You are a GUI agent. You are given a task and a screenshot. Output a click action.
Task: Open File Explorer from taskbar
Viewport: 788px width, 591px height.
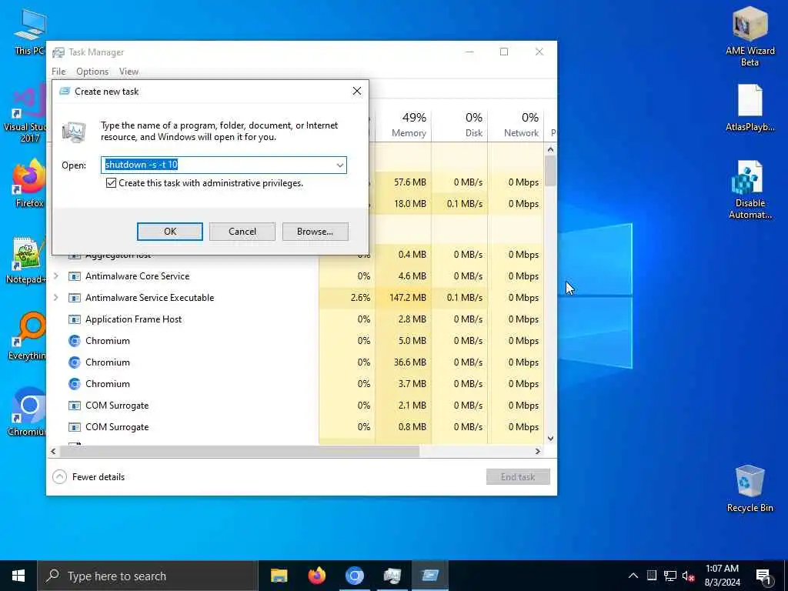click(x=279, y=576)
